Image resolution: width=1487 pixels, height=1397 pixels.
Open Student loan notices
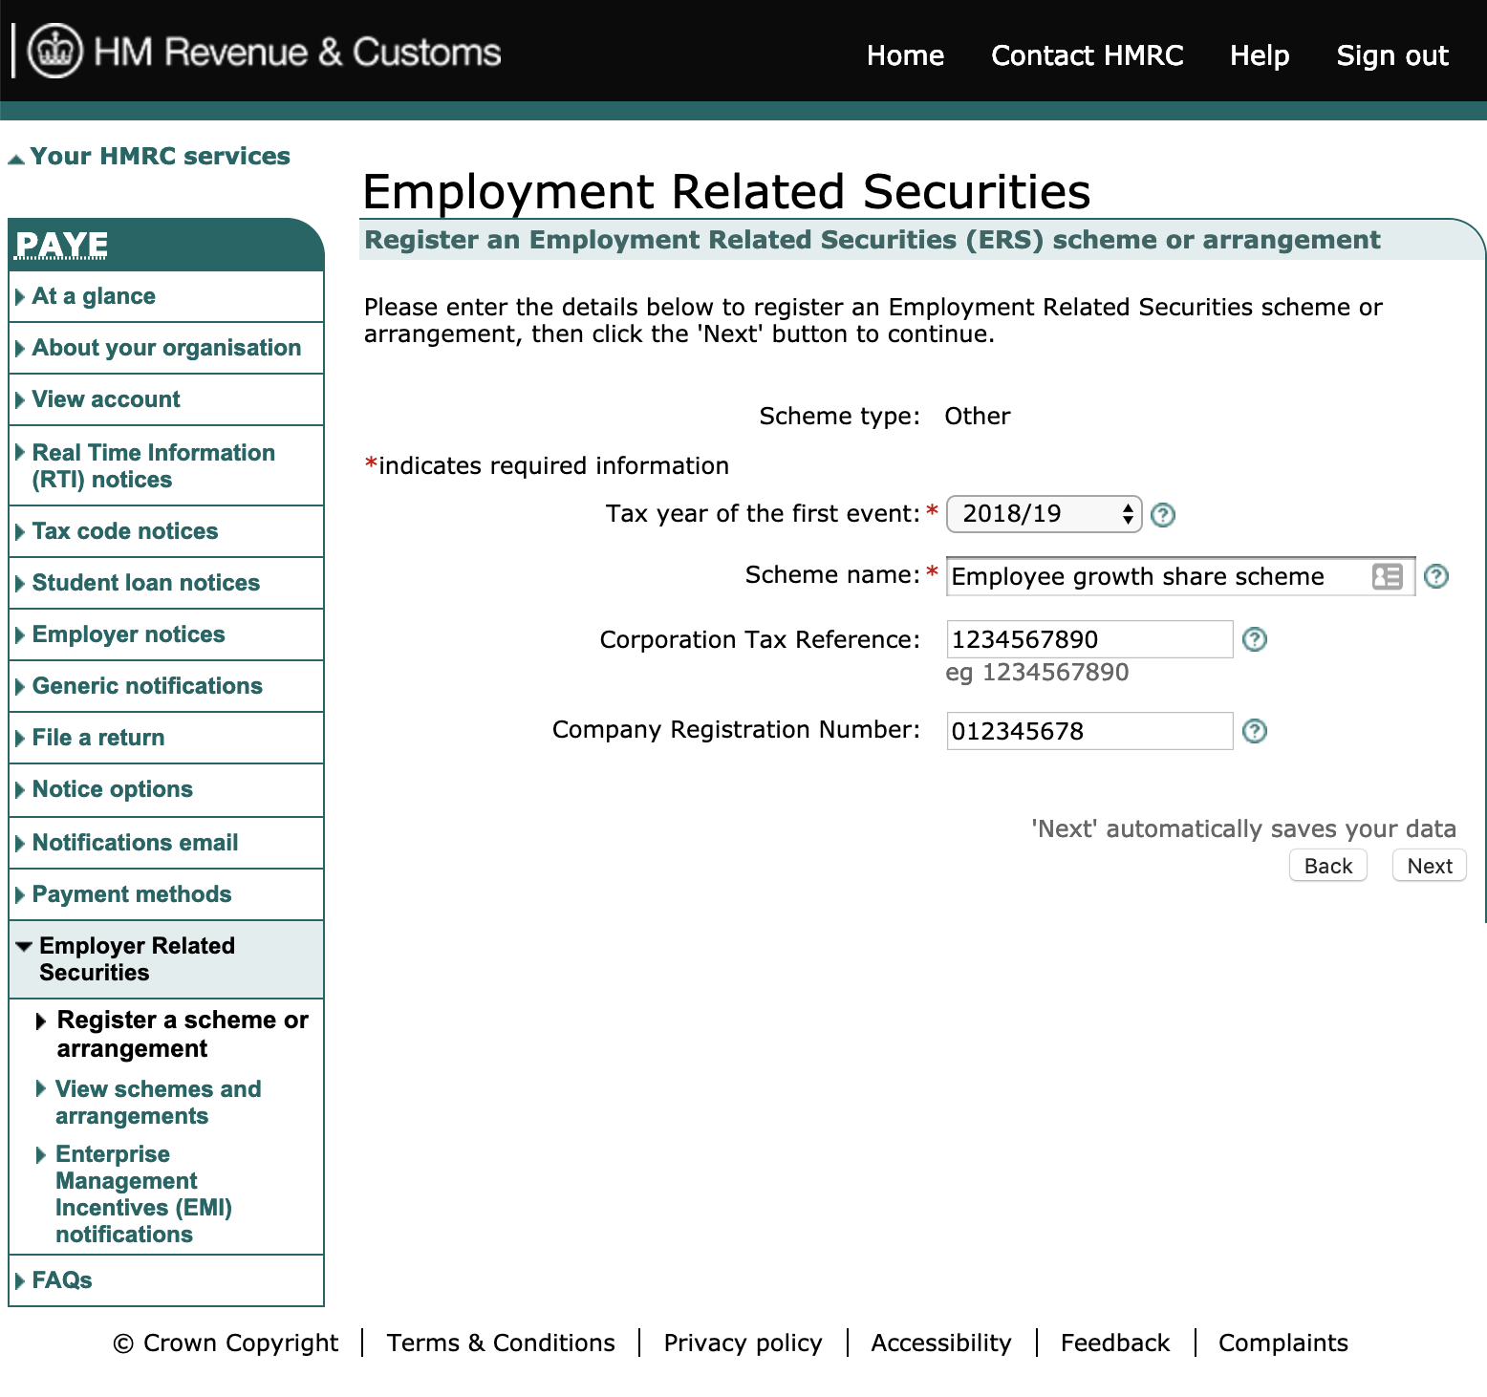(x=146, y=583)
